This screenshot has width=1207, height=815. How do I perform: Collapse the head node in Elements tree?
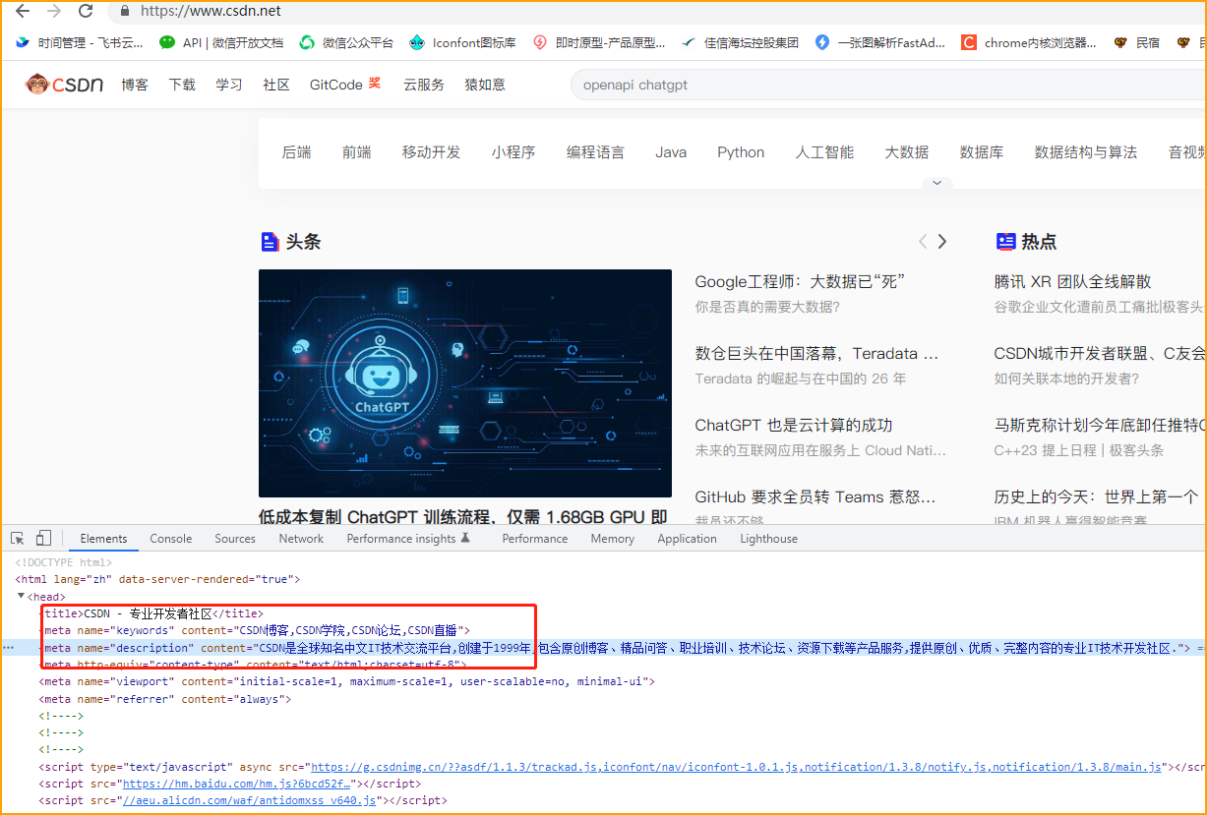pyautogui.click(x=22, y=597)
